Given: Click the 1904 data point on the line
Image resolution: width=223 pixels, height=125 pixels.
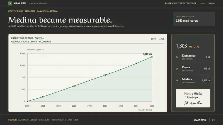Looking at the screenshot, I should point(89,81).
